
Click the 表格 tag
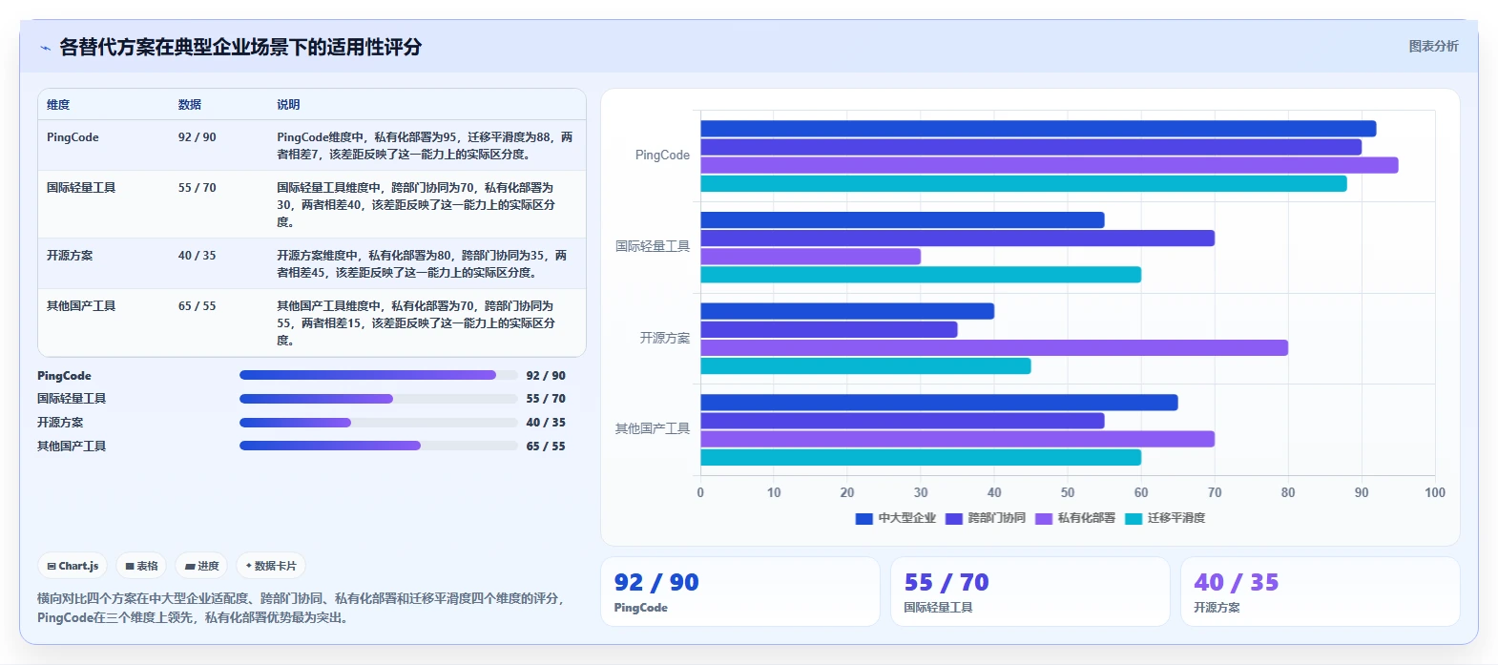(x=141, y=566)
